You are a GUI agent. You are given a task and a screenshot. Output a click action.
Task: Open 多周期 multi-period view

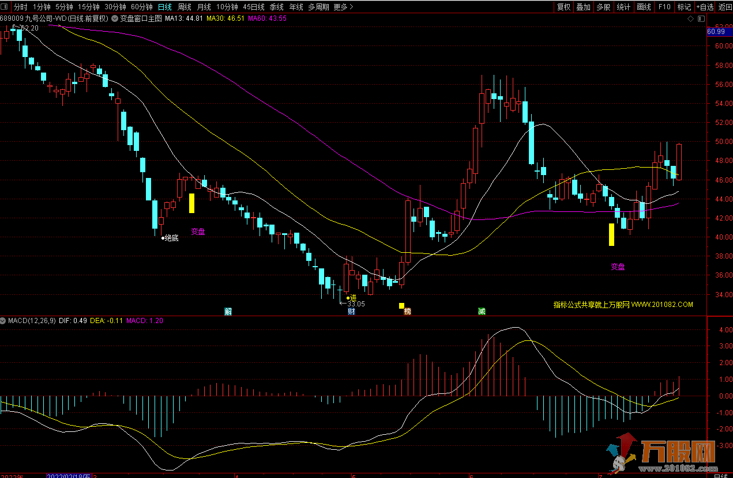click(x=319, y=7)
